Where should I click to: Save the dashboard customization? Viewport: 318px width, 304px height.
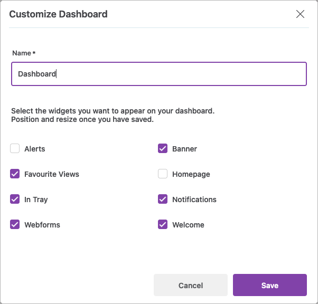tap(269, 286)
